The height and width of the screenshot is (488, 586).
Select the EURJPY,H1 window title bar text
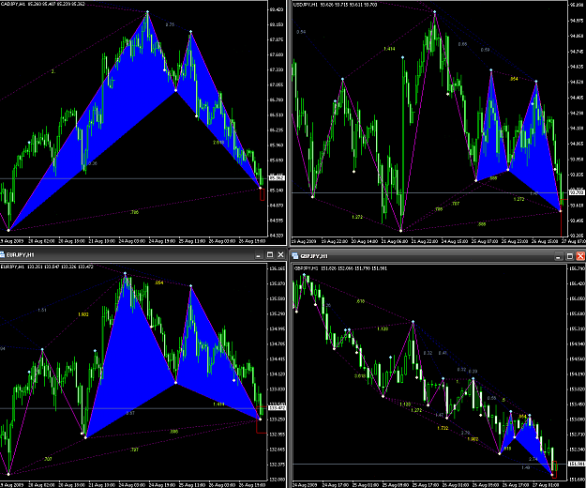point(21,255)
